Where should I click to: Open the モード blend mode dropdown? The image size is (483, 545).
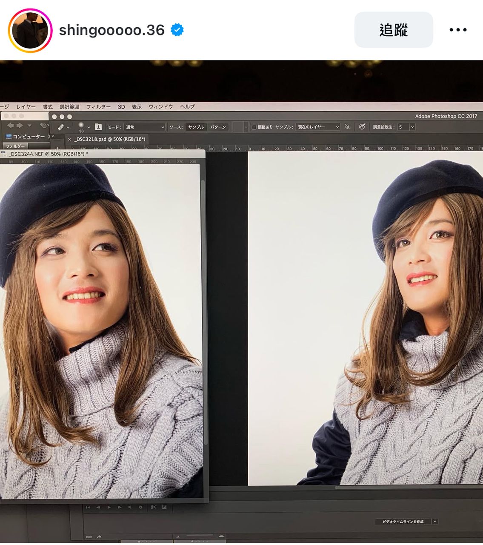point(145,127)
